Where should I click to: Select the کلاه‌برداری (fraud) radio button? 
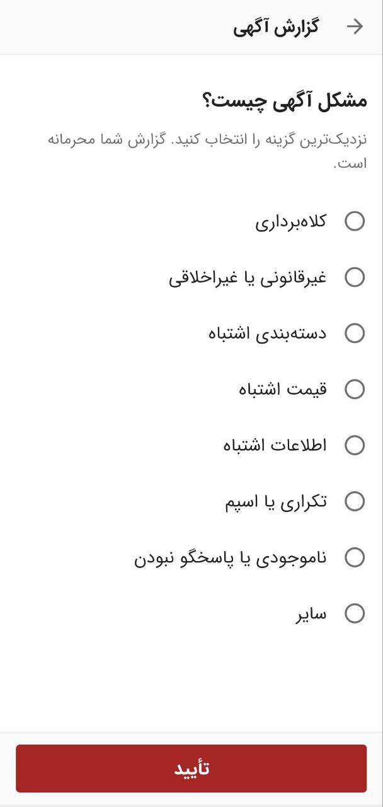tap(355, 221)
